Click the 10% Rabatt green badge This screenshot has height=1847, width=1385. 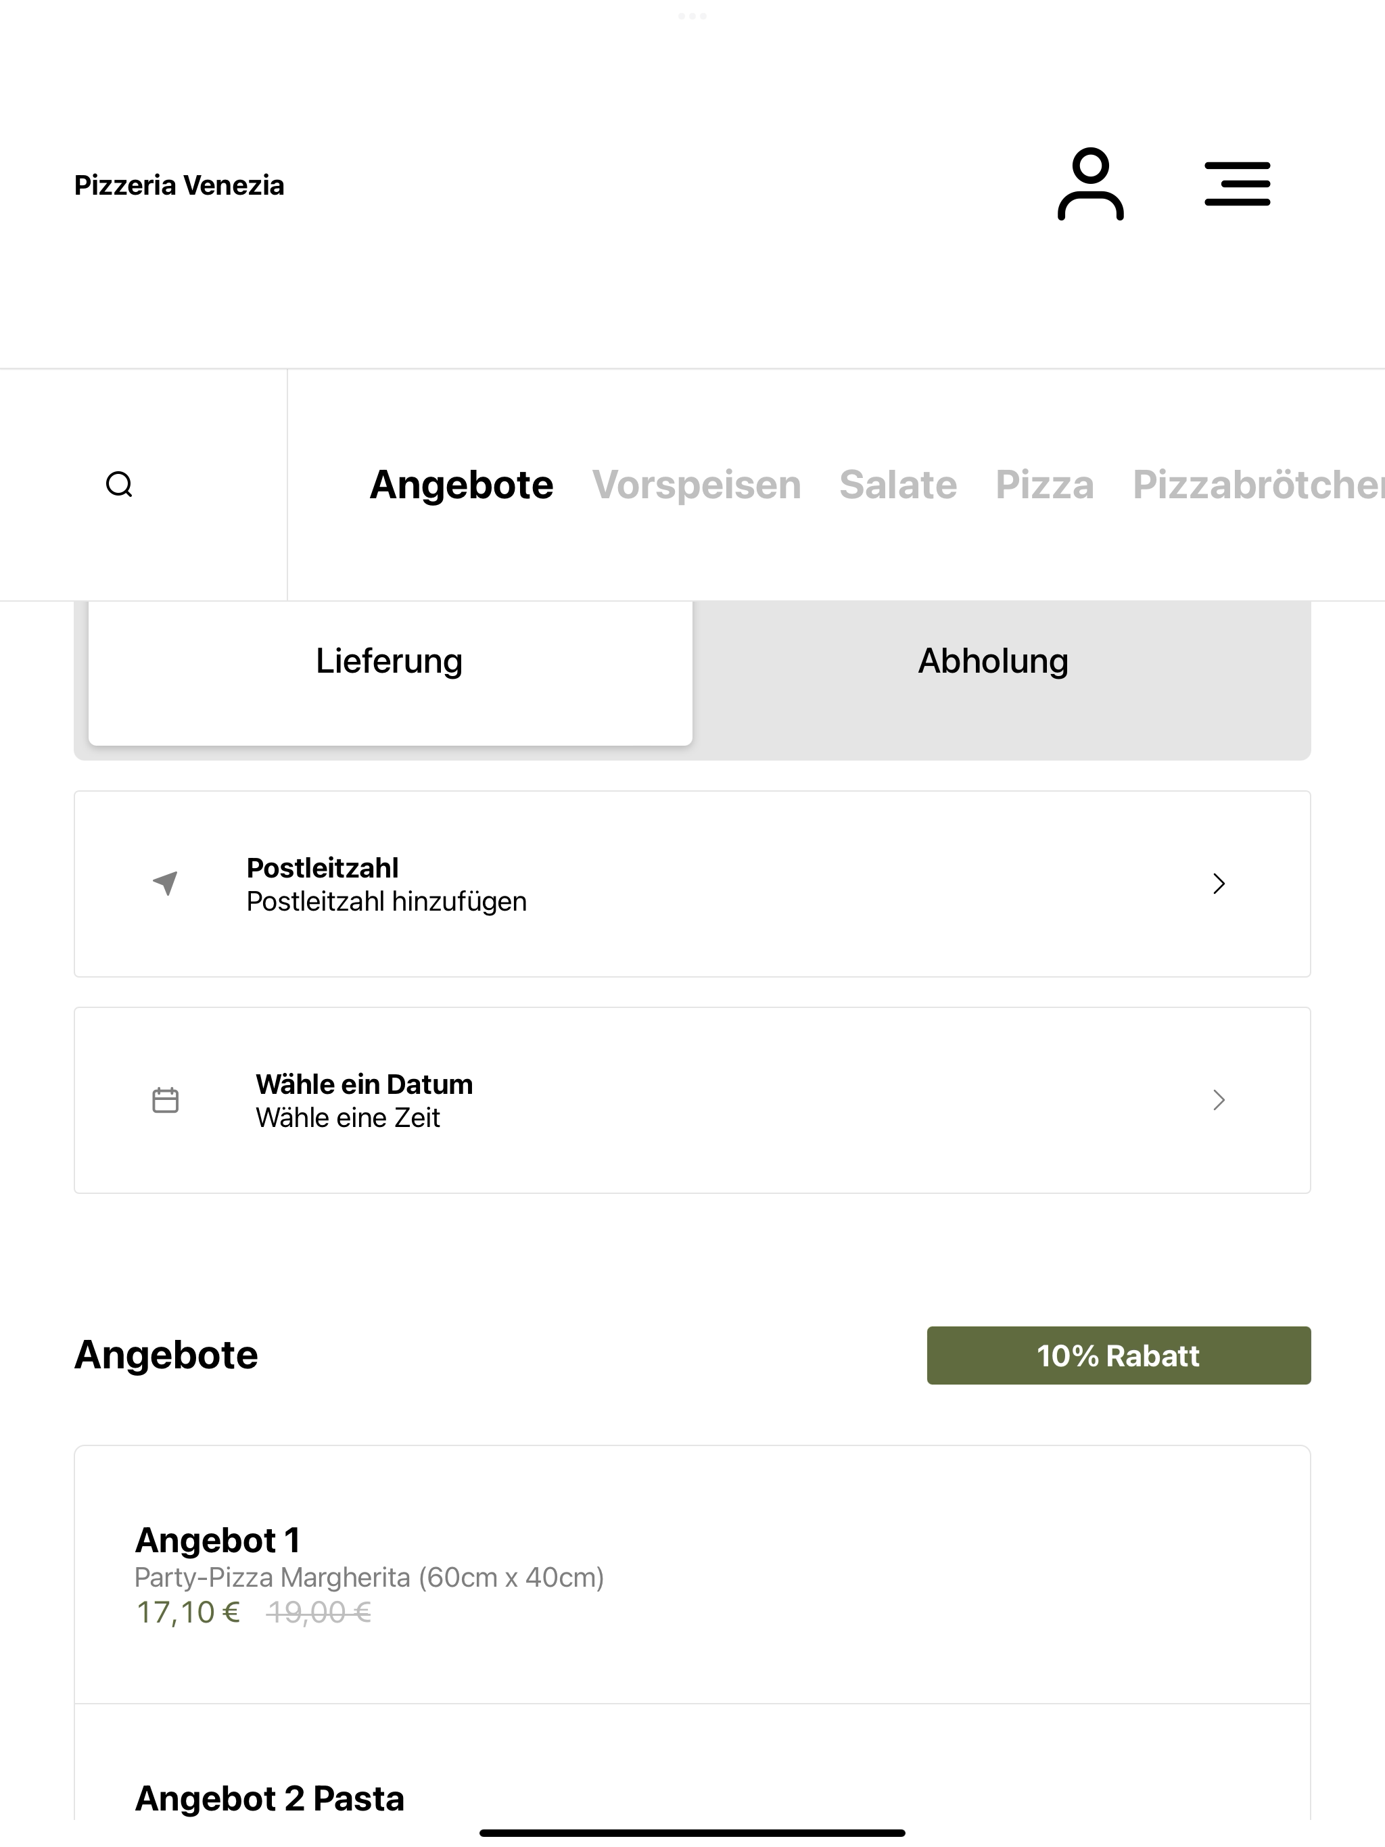pyautogui.click(x=1119, y=1356)
